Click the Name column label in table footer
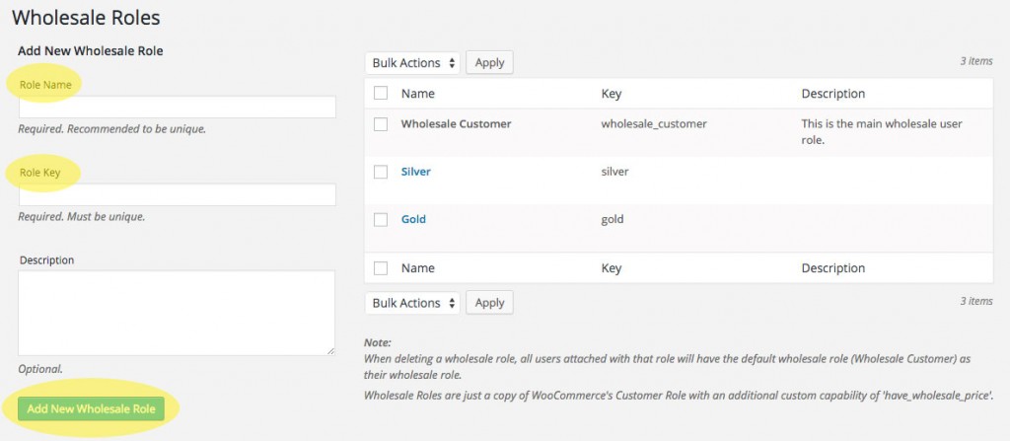This screenshot has width=1010, height=441. coord(418,268)
